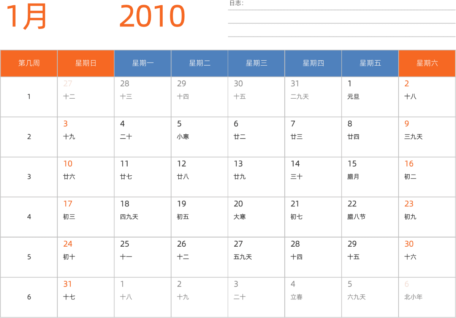Click week number 3 in 第几周 column
The height and width of the screenshot is (318, 456).
[29, 177]
